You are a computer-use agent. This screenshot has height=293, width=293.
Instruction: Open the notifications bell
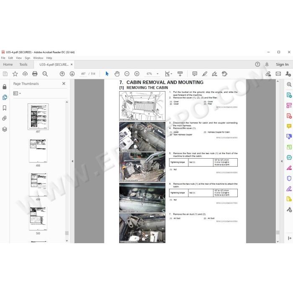pyautogui.click(x=267, y=64)
